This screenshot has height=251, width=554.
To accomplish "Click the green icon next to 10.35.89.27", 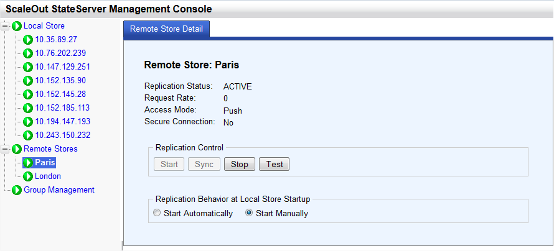I will click(28, 40).
